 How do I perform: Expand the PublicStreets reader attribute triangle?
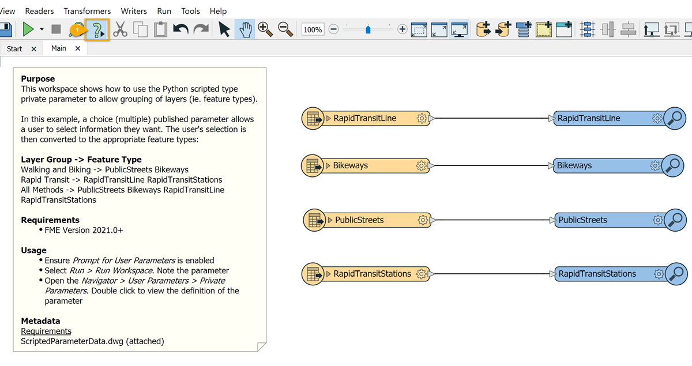pos(330,220)
